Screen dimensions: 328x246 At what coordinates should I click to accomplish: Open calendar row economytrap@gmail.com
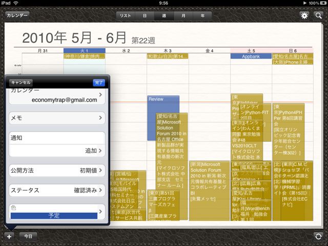click(x=57, y=96)
